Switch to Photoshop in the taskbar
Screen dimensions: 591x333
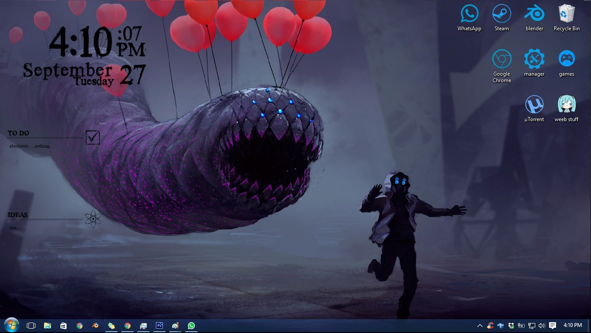point(159,326)
